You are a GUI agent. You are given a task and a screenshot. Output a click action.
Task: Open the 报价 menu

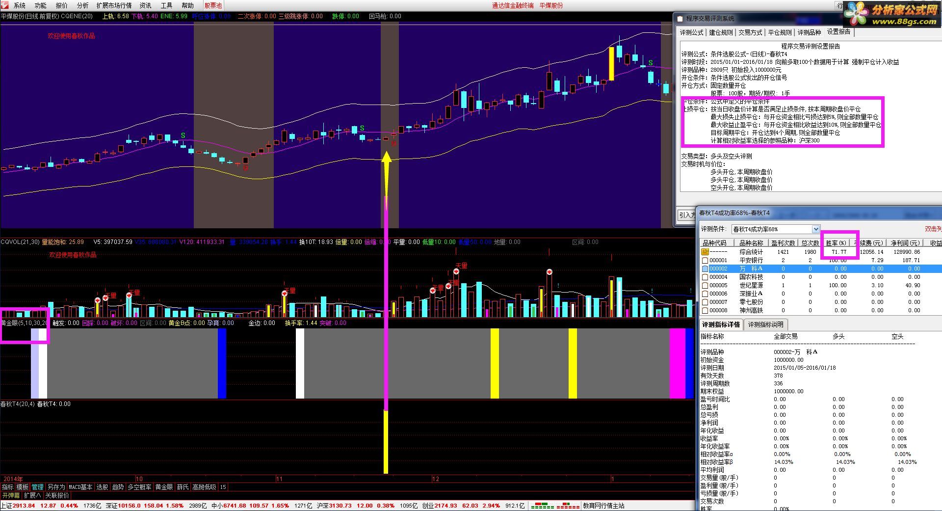62,5
